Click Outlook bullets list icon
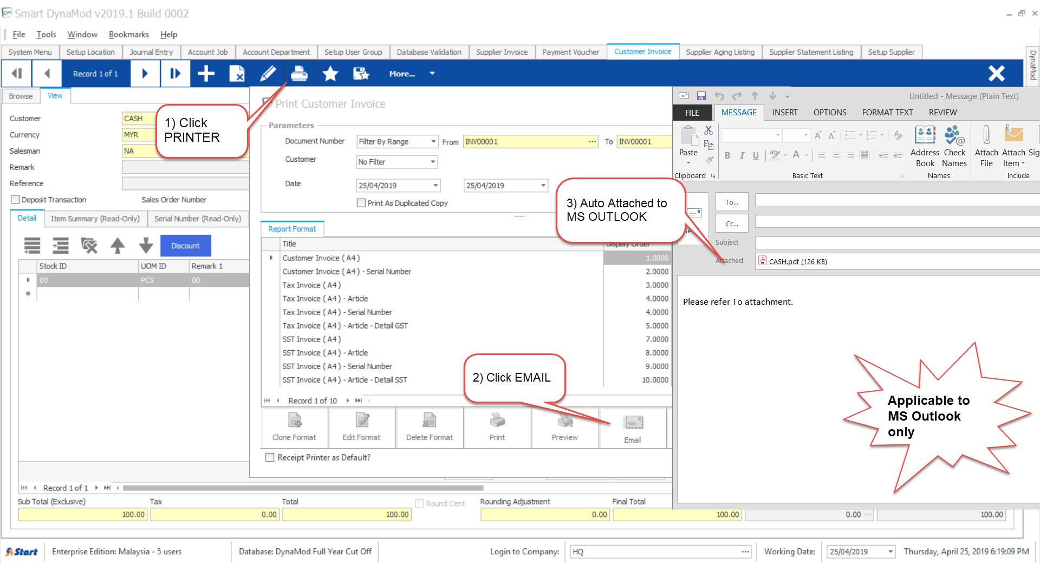 tap(850, 135)
